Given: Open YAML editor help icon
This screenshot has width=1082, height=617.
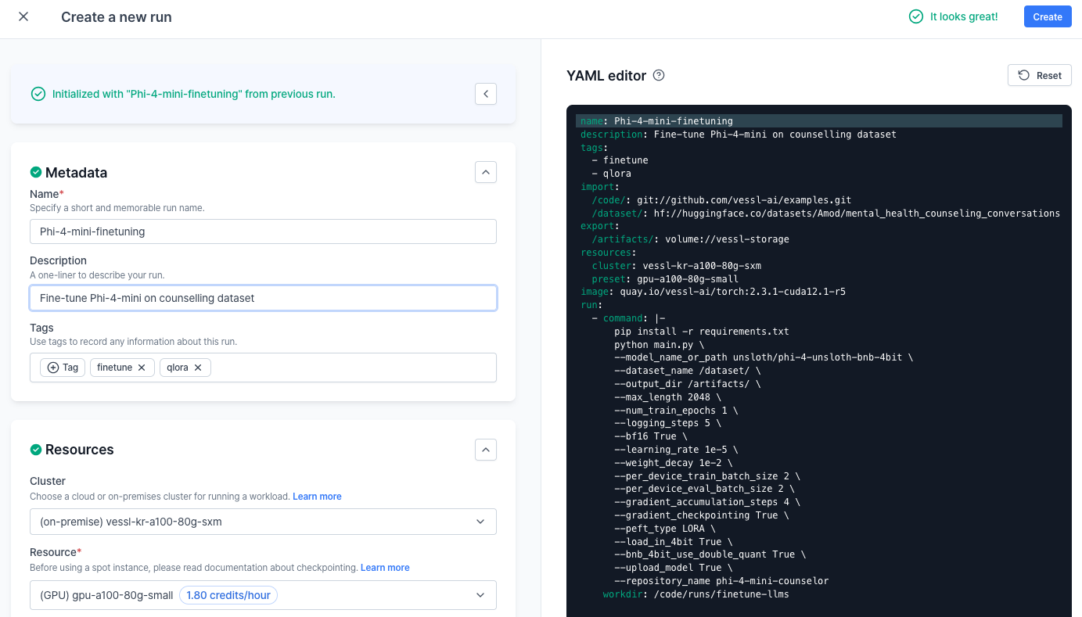Looking at the screenshot, I should point(659,75).
